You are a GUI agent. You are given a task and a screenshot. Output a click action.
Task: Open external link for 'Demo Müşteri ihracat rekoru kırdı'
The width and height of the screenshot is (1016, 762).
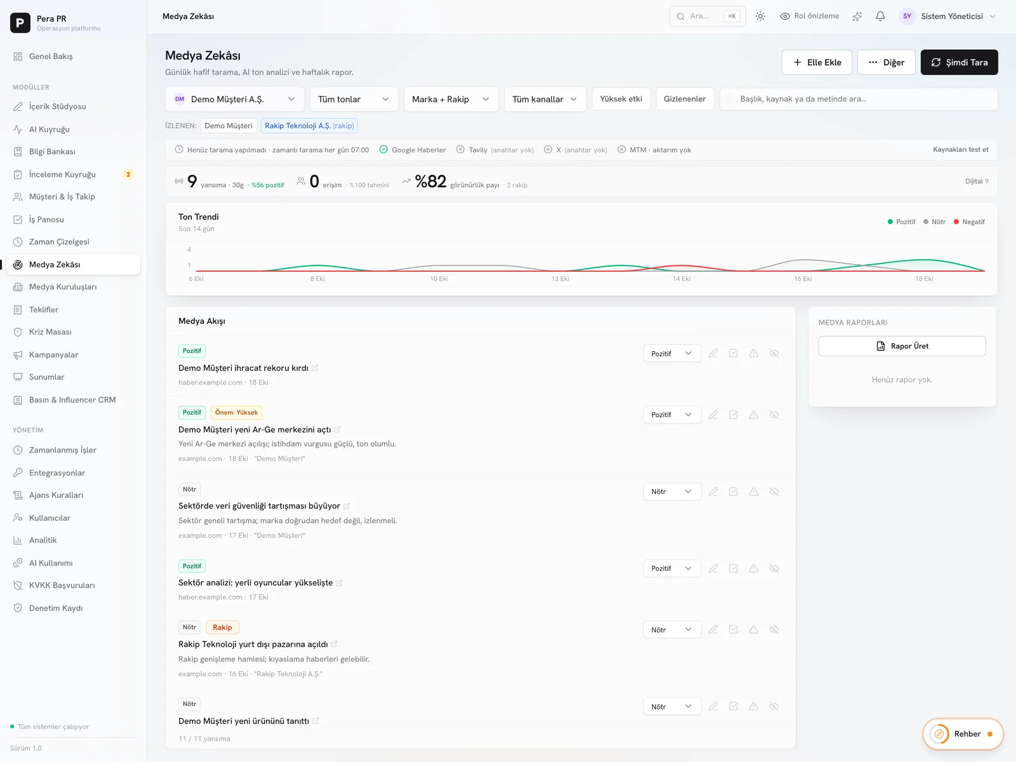[x=315, y=368]
